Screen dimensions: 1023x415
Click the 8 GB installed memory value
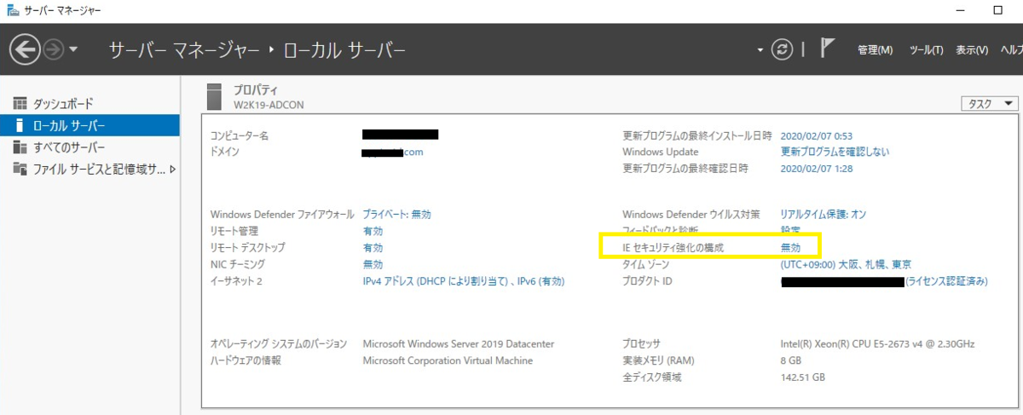click(791, 360)
